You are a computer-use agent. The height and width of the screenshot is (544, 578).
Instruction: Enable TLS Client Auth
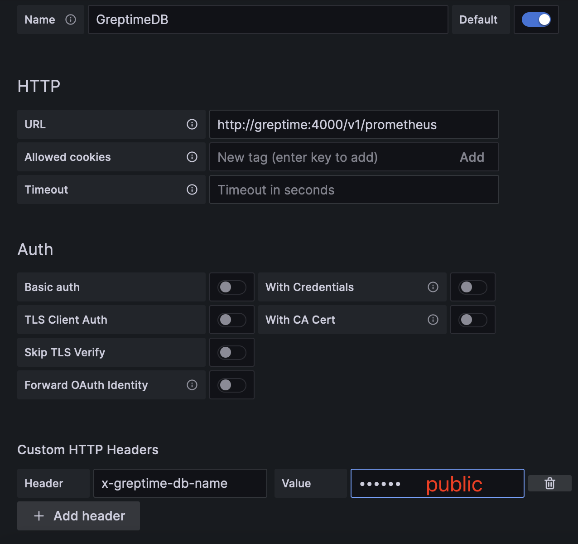[231, 320]
